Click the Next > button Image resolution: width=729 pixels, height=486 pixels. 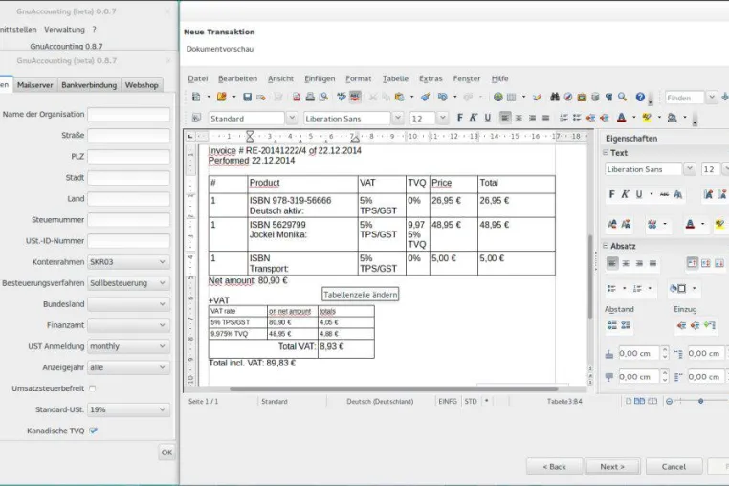(612, 467)
